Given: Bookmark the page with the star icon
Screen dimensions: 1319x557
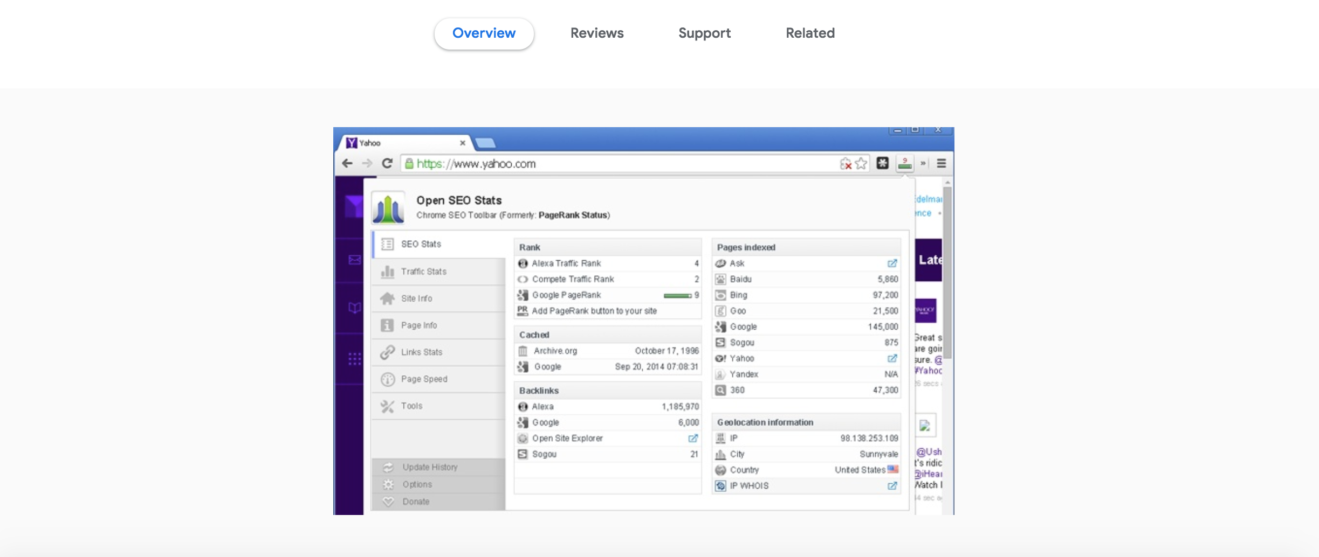Looking at the screenshot, I should [x=861, y=163].
